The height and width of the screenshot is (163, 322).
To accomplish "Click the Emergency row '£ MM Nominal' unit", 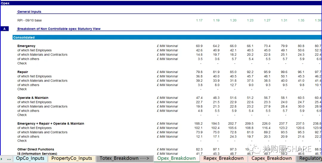I will pyautogui.click(x=167, y=46).
